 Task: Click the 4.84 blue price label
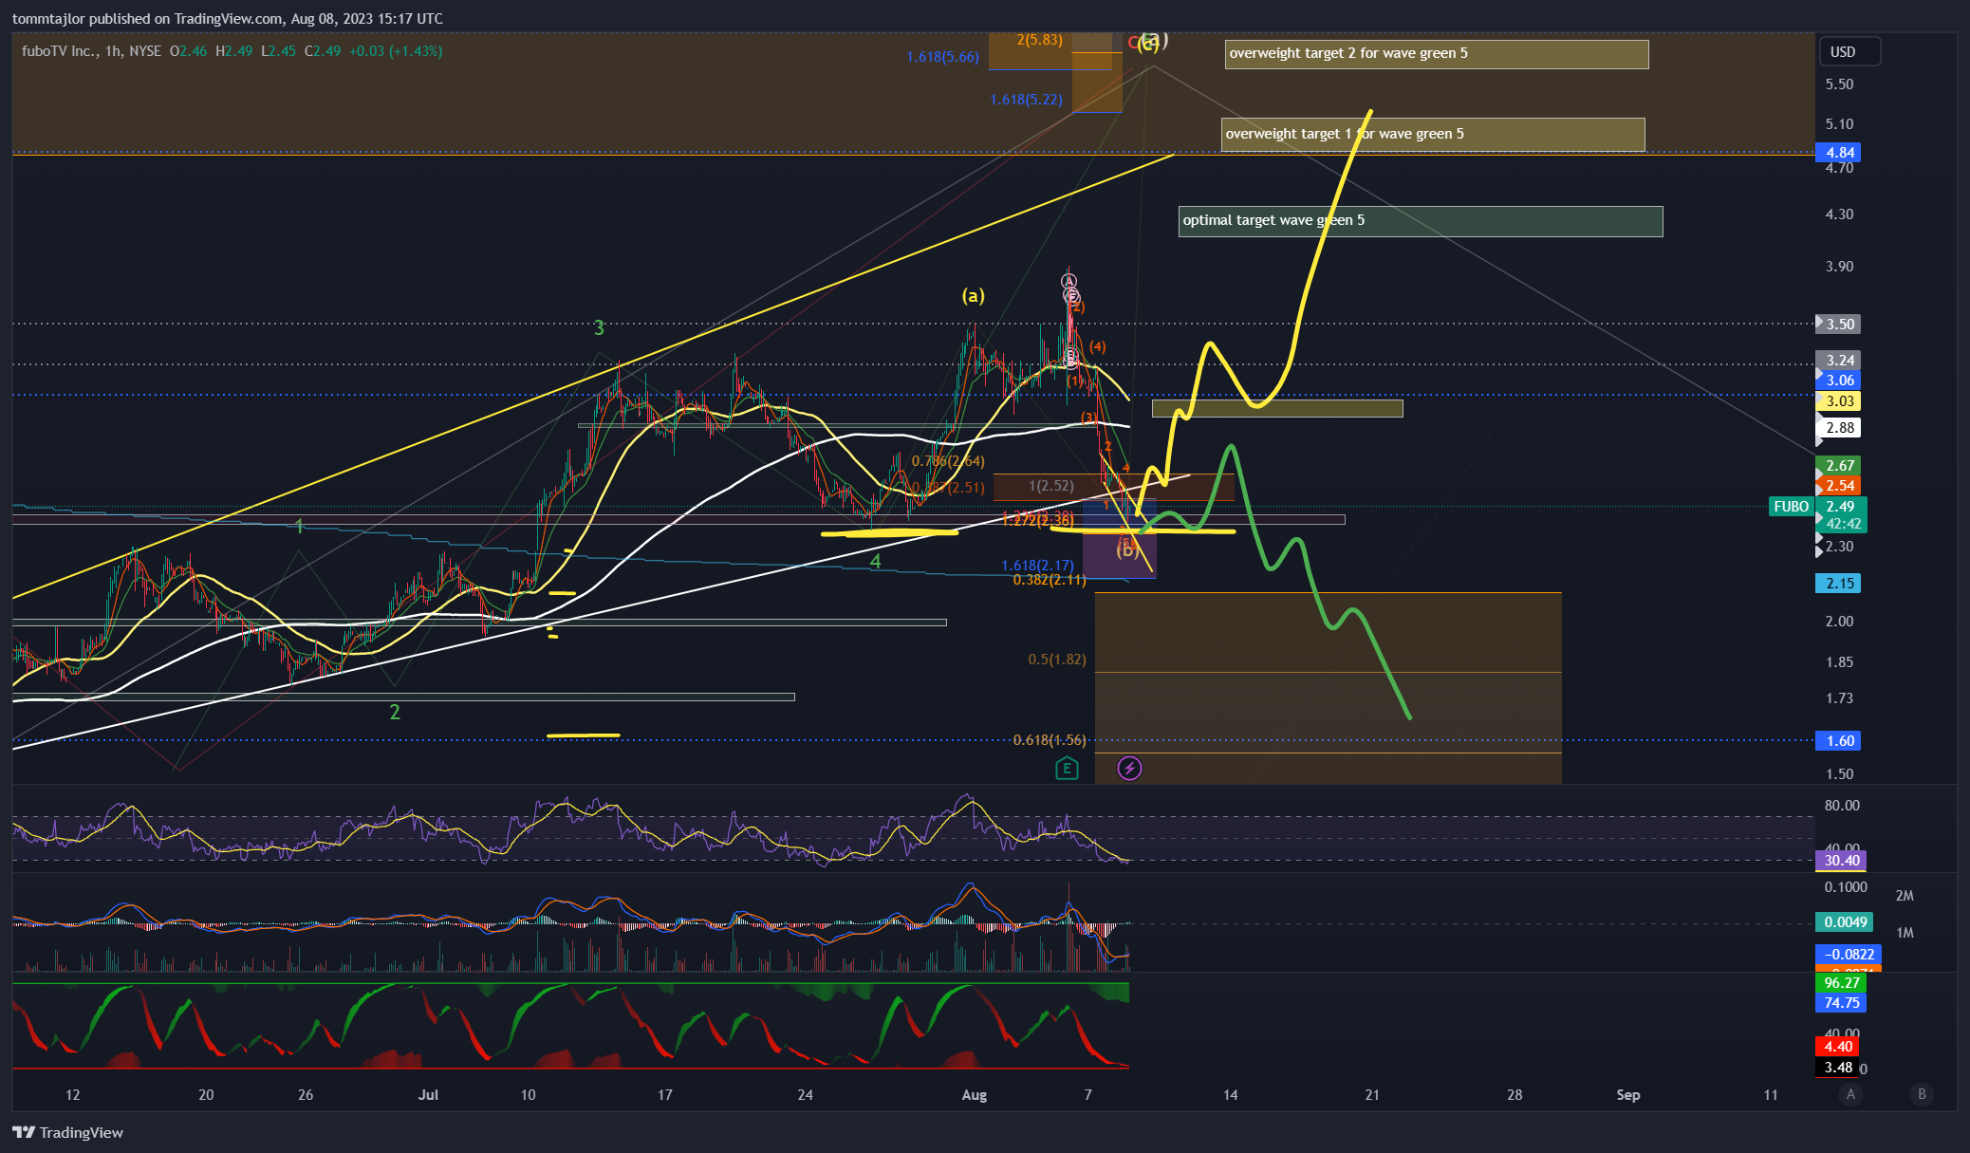coord(1838,153)
